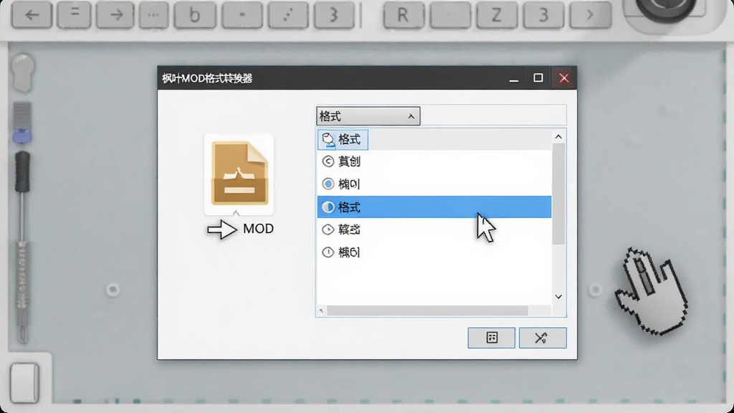Select the highlighted blue 格式 row
The image size is (734, 413).
tap(434, 207)
